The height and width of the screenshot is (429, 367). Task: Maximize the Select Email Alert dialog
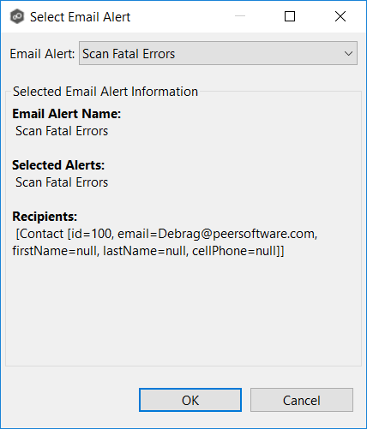[x=290, y=16]
